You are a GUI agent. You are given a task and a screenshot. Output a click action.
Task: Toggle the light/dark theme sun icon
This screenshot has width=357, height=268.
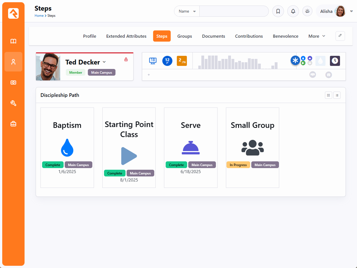[x=307, y=11]
